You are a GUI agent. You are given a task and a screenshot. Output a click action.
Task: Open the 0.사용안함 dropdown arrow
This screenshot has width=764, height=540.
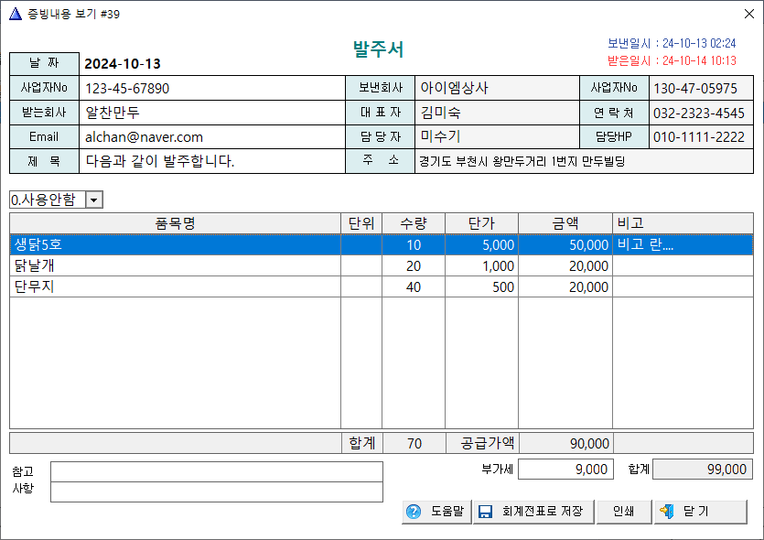[94, 200]
